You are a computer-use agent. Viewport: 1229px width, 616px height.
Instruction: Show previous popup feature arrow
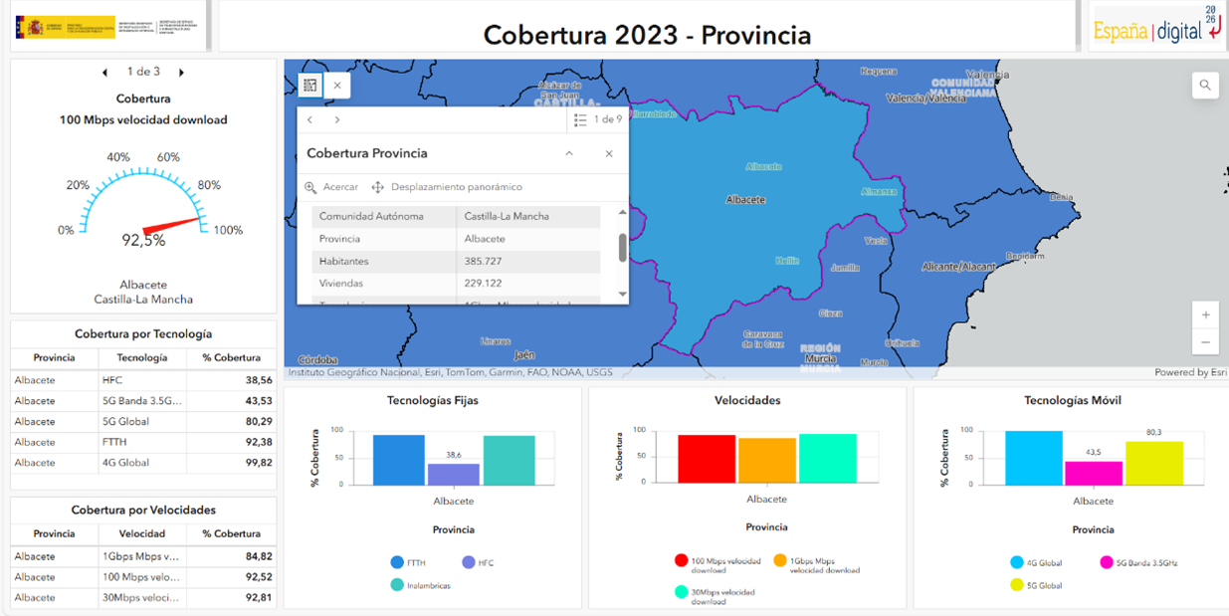click(x=310, y=119)
